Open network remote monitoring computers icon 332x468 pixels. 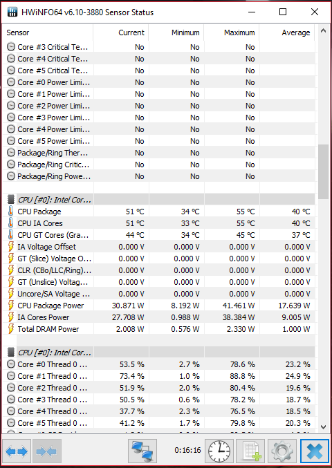pyautogui.click(x=142, y=451)
